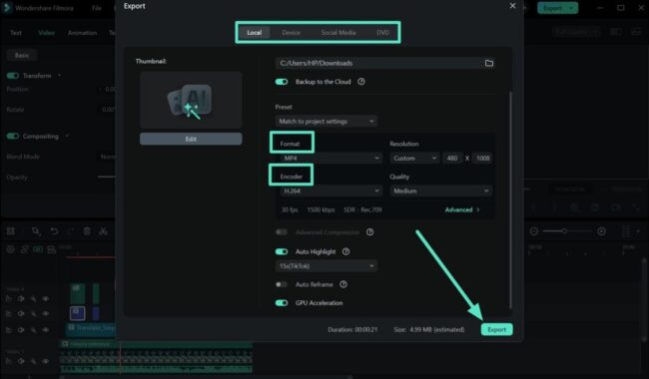This screenshot has height=379, width=649.
Task: Click the resolution height field showing 1008
Action: point(482,159)
